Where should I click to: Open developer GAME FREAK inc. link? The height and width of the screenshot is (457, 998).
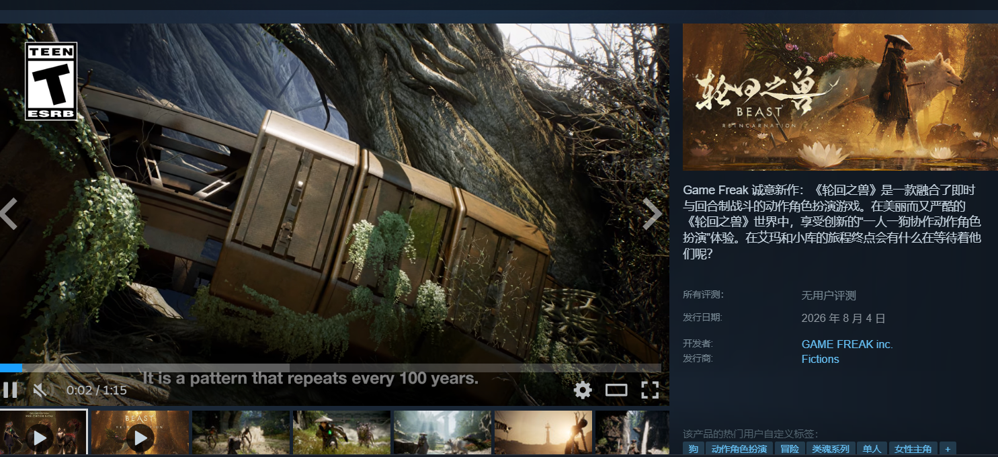coord(847,344)
